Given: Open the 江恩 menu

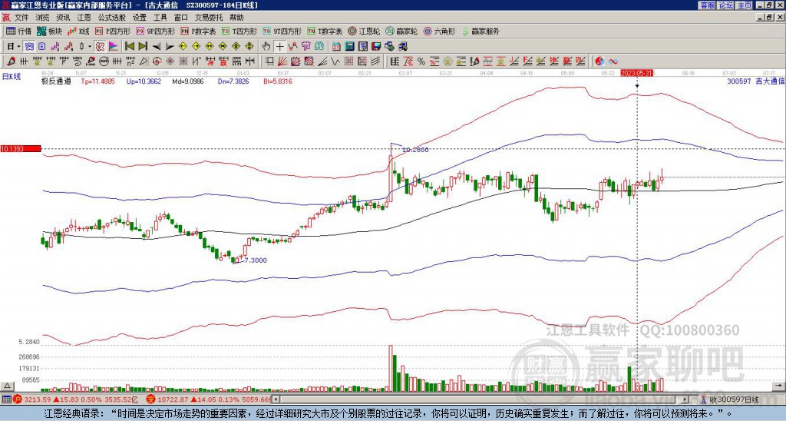Looking at the screenshot, I should point(84,18).
